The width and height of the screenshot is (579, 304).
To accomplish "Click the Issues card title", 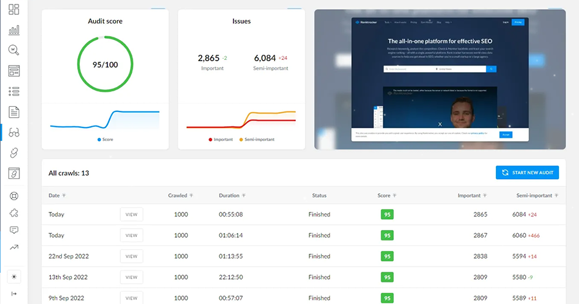I will pos(241,21).
